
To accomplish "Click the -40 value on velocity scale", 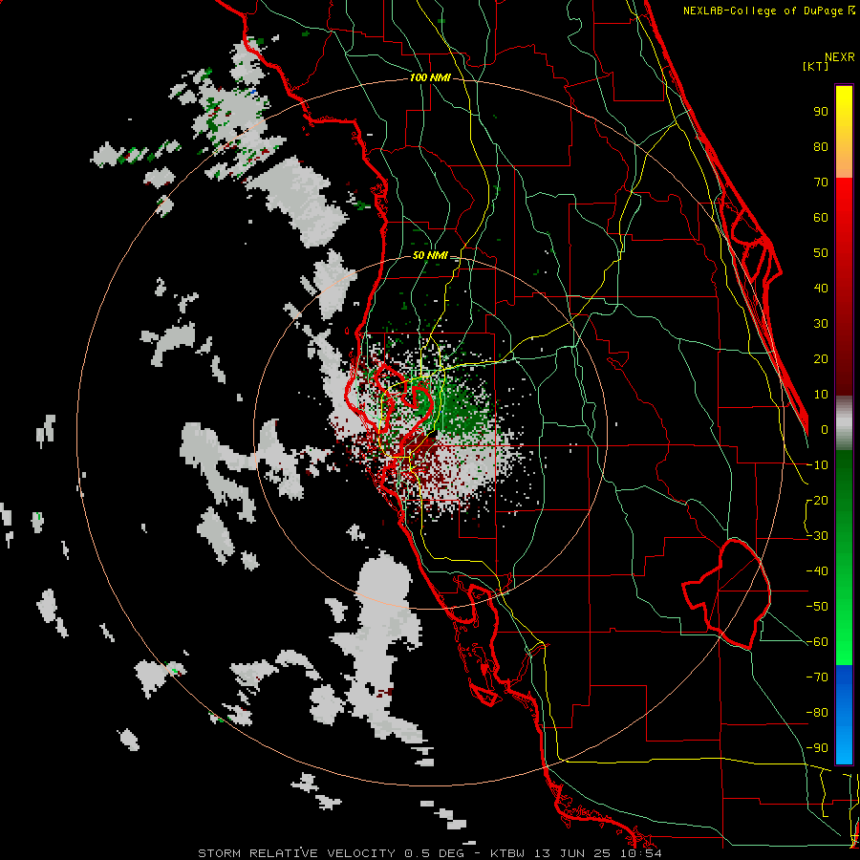I will click(817, 571).
